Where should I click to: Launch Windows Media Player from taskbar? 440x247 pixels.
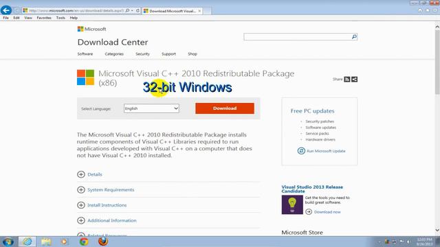point(64,242)
